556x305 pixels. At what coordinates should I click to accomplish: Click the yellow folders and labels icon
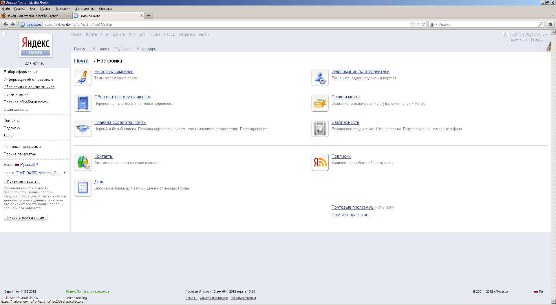coord(320,103)
